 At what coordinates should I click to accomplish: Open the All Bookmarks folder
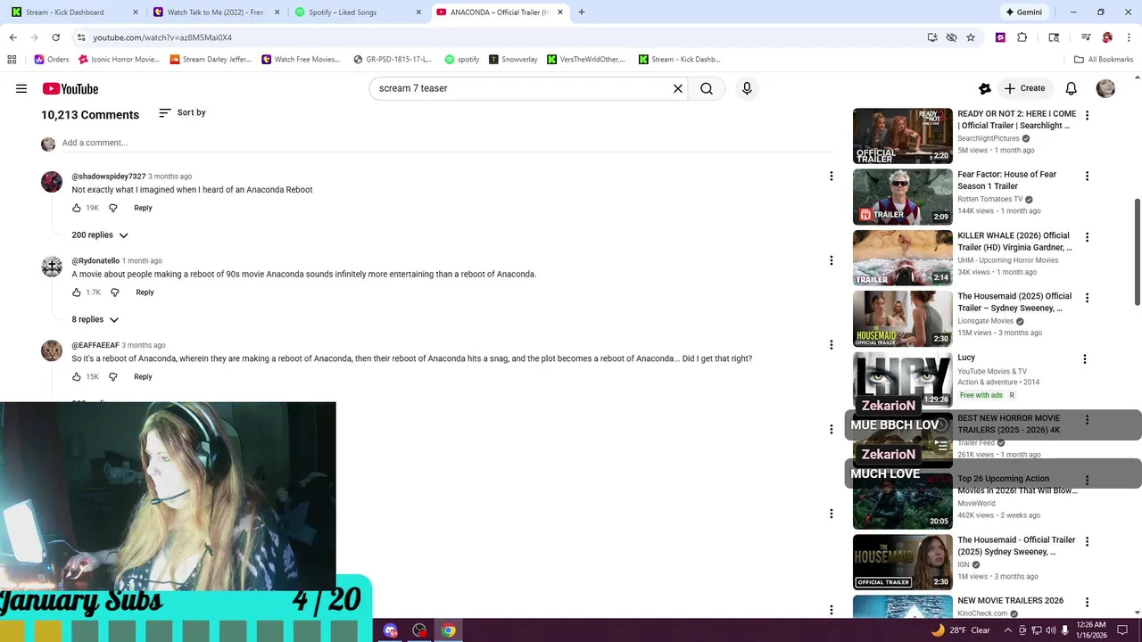point(1103,59)
